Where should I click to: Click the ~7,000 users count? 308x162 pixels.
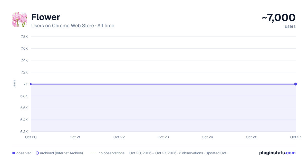279,17
